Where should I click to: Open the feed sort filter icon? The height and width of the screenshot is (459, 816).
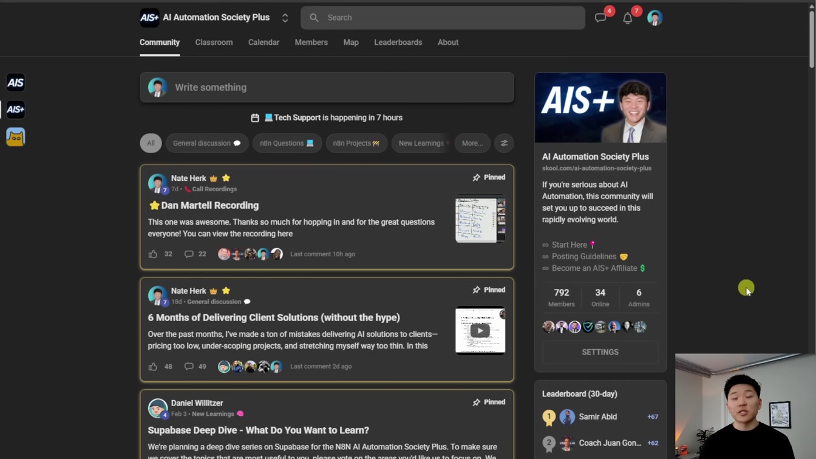point(504,143)
